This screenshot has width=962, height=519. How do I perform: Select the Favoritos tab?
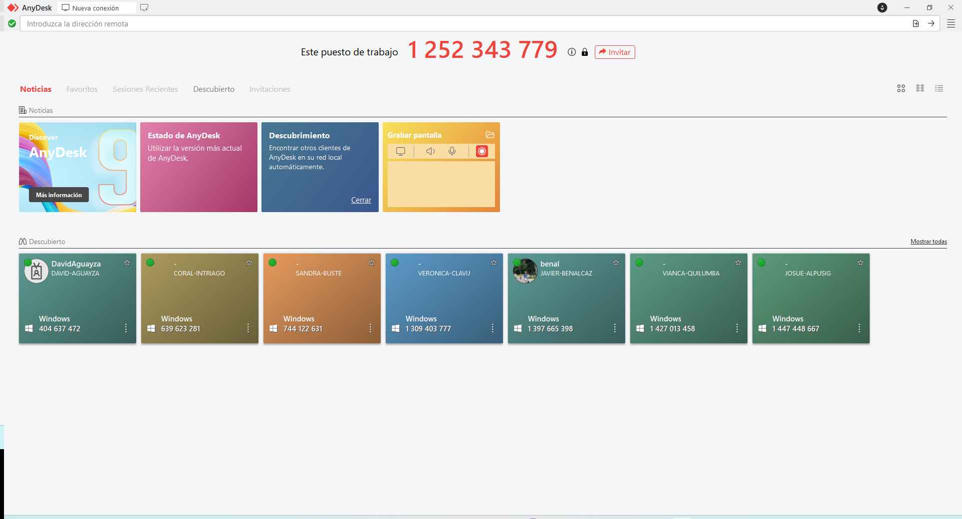tap(82, 89)
